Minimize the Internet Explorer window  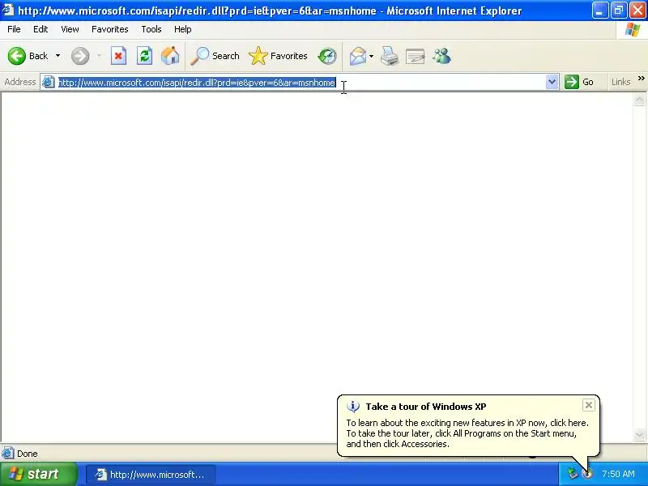[599, 11]
